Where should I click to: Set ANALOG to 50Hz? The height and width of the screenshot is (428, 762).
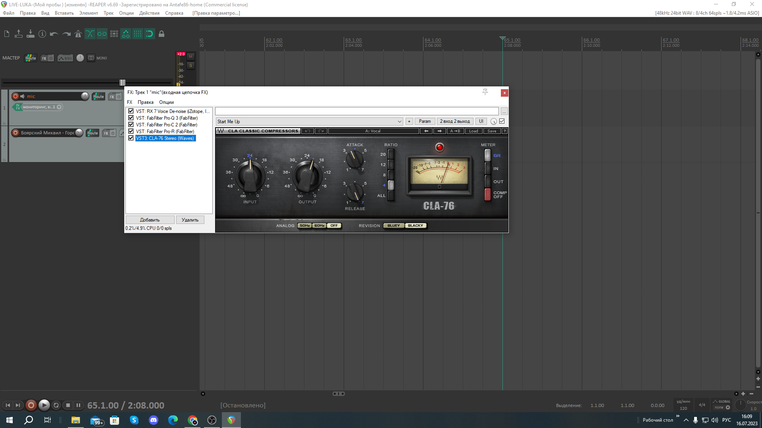click(305, 226)
